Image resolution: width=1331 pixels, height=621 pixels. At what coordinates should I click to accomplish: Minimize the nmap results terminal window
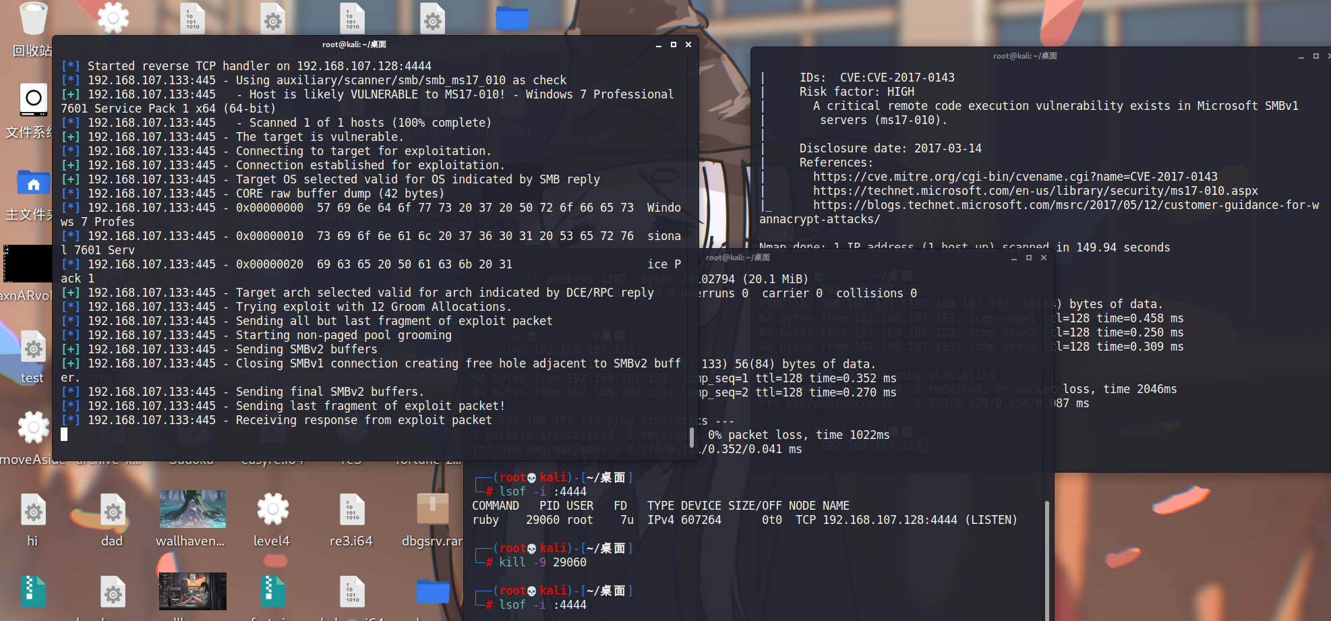click(1301, 57)
